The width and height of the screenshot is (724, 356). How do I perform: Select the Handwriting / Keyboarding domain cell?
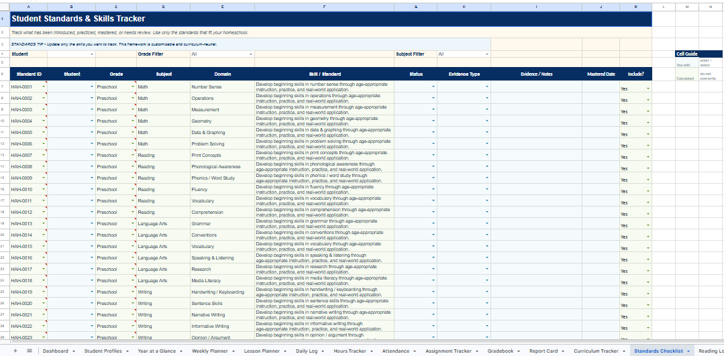[222, 292]
